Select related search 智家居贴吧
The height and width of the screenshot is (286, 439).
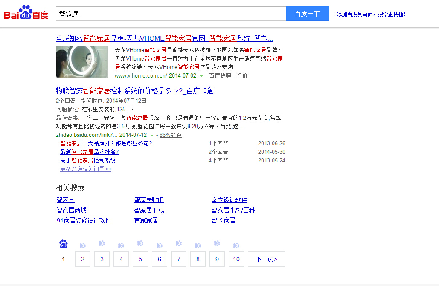(149, 200)
